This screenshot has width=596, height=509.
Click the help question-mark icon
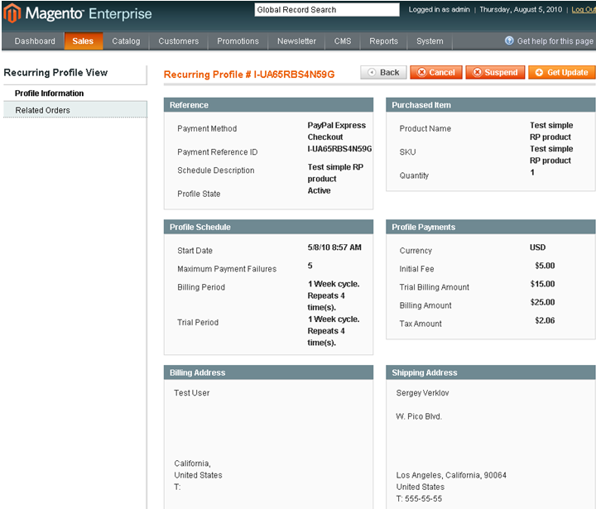click(509, 41)
